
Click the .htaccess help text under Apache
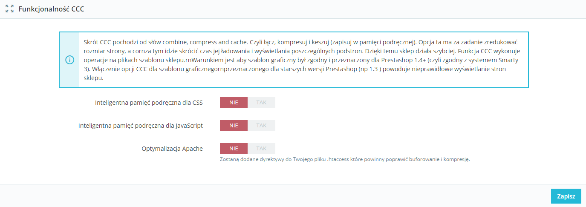click(x=344, y=160)
